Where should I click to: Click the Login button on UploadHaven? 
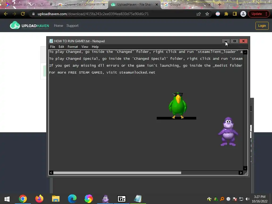pos(262,26)
